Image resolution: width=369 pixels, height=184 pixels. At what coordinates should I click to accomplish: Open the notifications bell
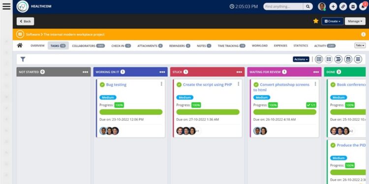(363, 6)
